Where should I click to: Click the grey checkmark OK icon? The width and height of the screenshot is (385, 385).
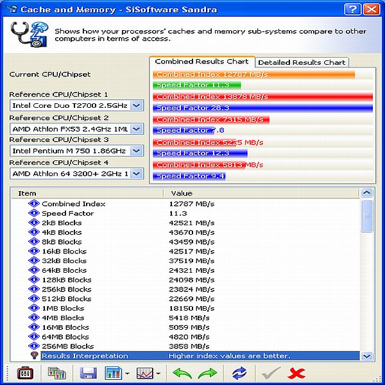(x=271, y=373)
